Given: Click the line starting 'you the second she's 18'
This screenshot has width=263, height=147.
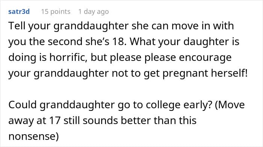Looking at the screenshot, I should click(x=124, y=42).
